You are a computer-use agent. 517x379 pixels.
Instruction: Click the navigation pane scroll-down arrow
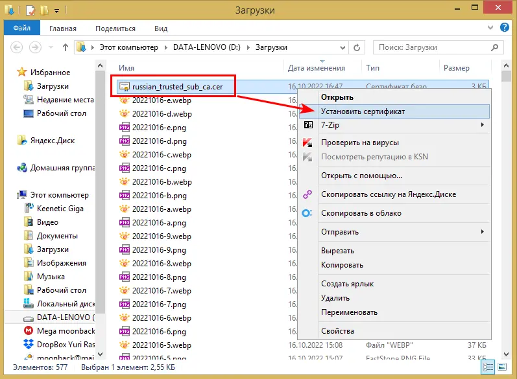tap(101, 354)
